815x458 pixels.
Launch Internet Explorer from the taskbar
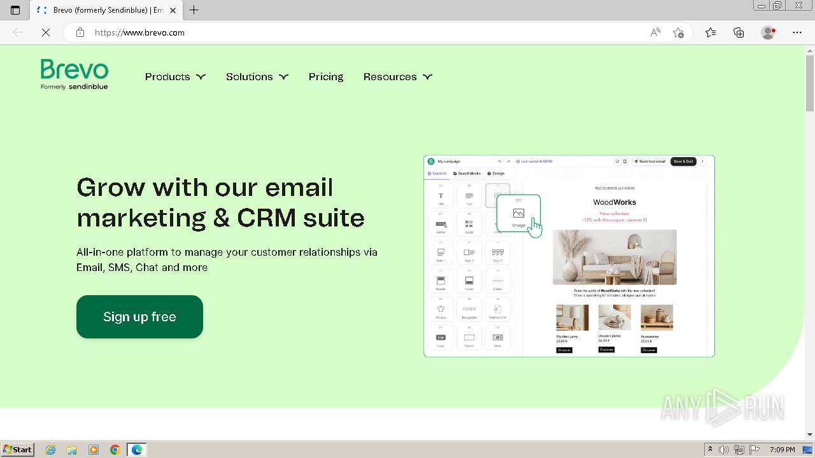click(x=51, y=450)
